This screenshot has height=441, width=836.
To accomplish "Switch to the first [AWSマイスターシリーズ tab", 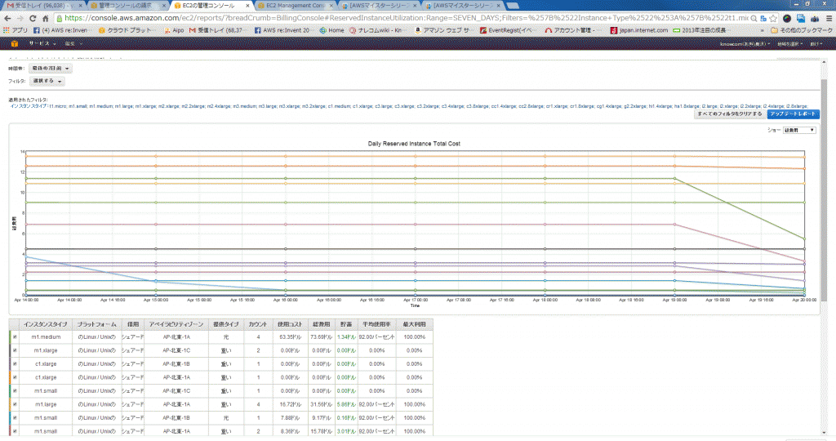I will coord(380,6).
